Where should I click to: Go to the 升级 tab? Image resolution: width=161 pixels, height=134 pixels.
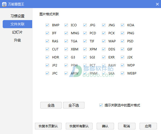coord(17,40)
